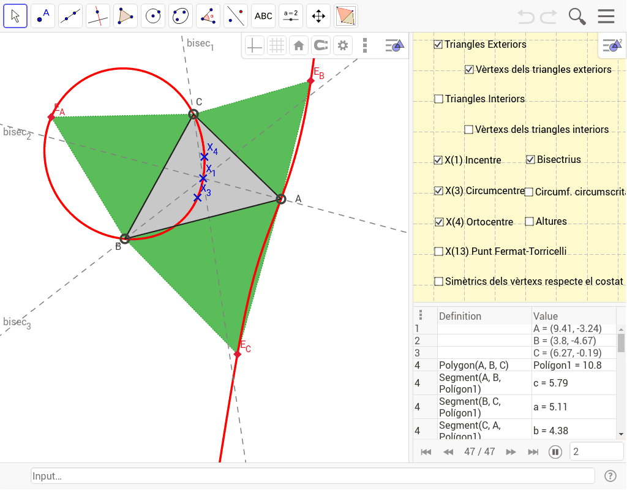Click incentre point X1 marker
The image size is (627, 490).
[203, 178]
